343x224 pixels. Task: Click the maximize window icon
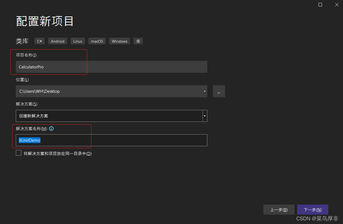[320, 5]
